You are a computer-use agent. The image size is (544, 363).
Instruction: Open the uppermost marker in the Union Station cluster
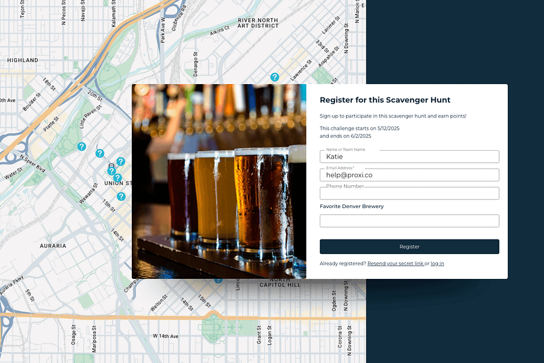(121, 162)
